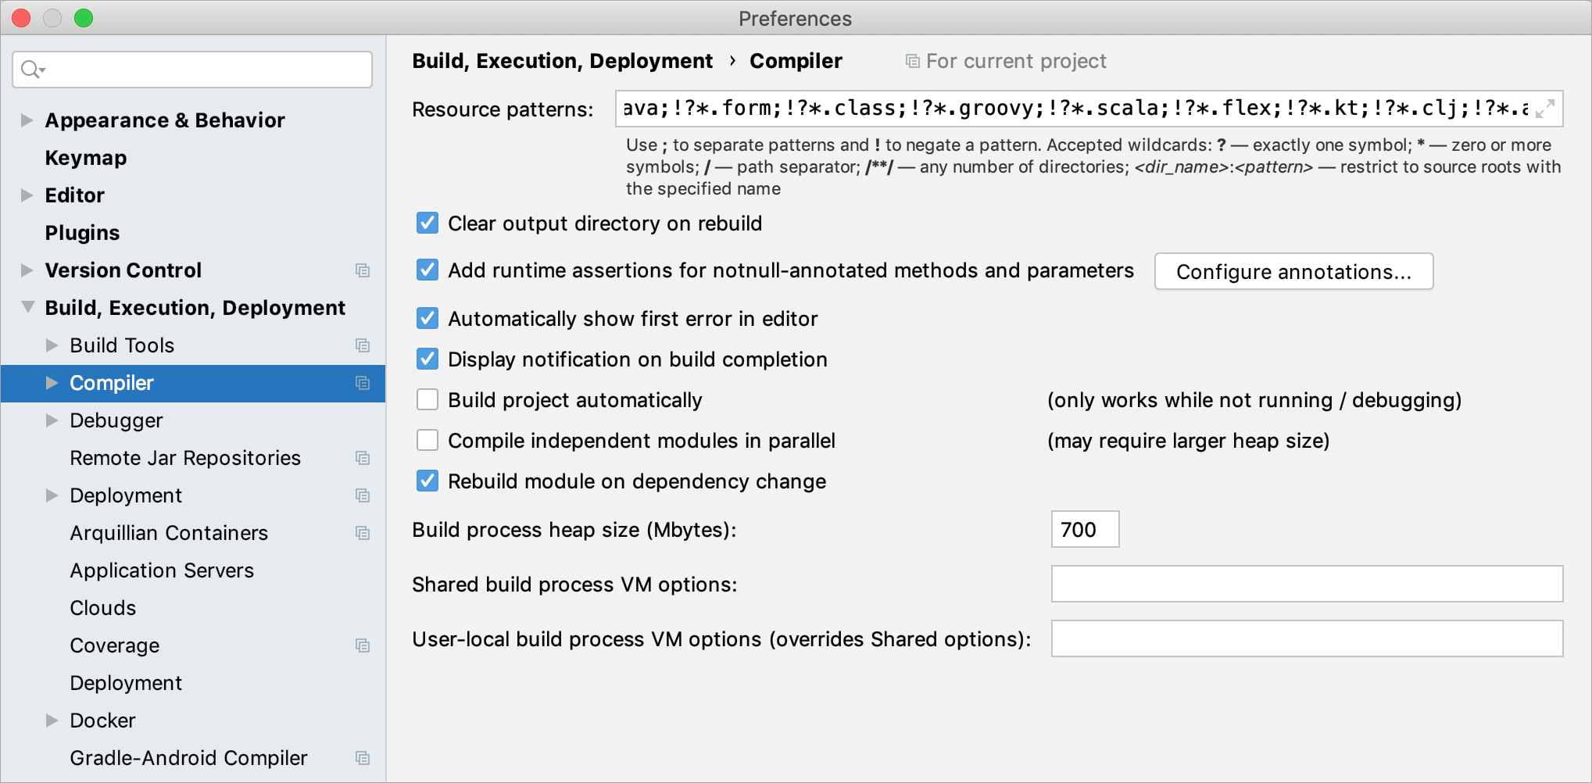The image size is (1592, 783).
Task: Expand Build Tools subtree arrow
Action: (x=52, y=345)
